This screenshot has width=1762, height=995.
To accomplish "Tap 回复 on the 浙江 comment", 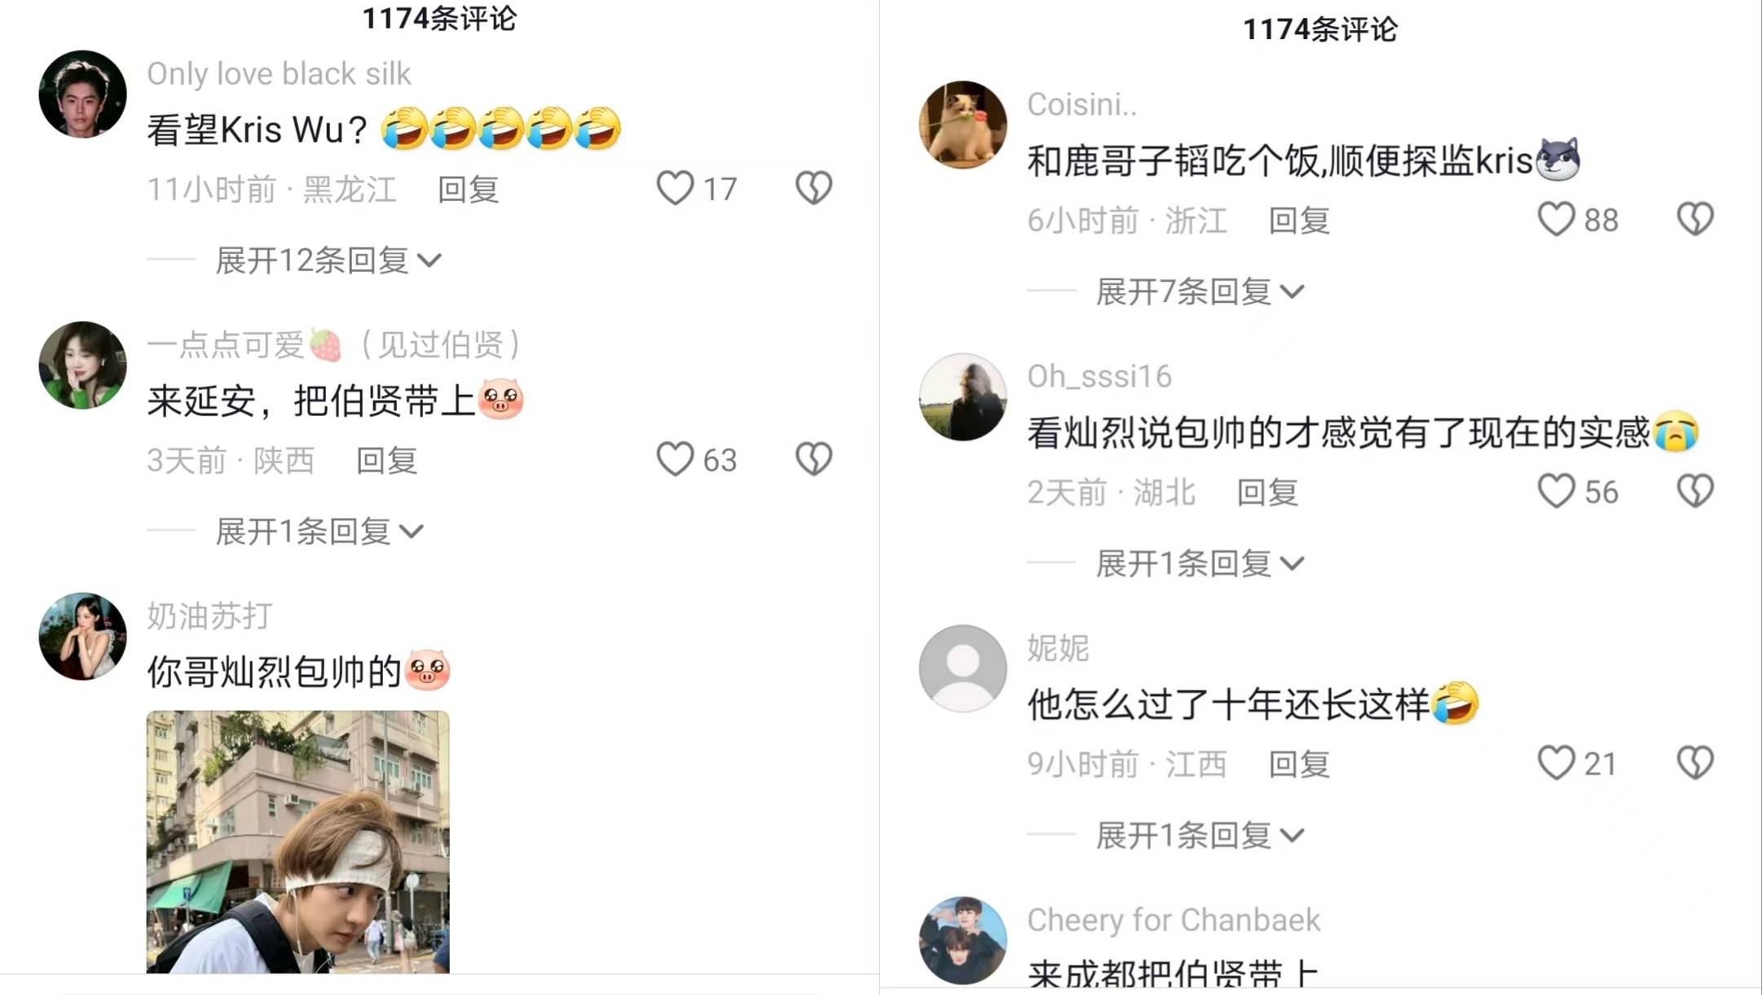I will pos(1299,221).
